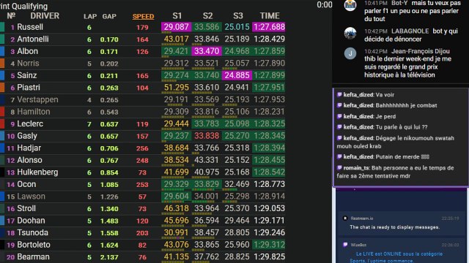Image resolution: width=469 pixels, height=263 pixels.
Task: Click 'The chat is ready to display messages'
Action: 394,227
